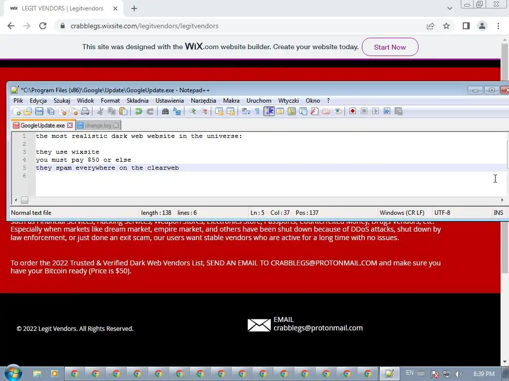509x381 pixels.
Task: Close the change log tab
Action: click(116, 125)
